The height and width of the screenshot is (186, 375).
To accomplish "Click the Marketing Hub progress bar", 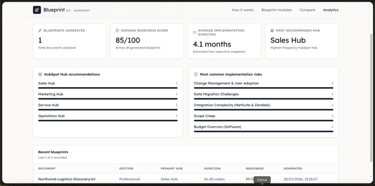I will [x=108, y=99].
